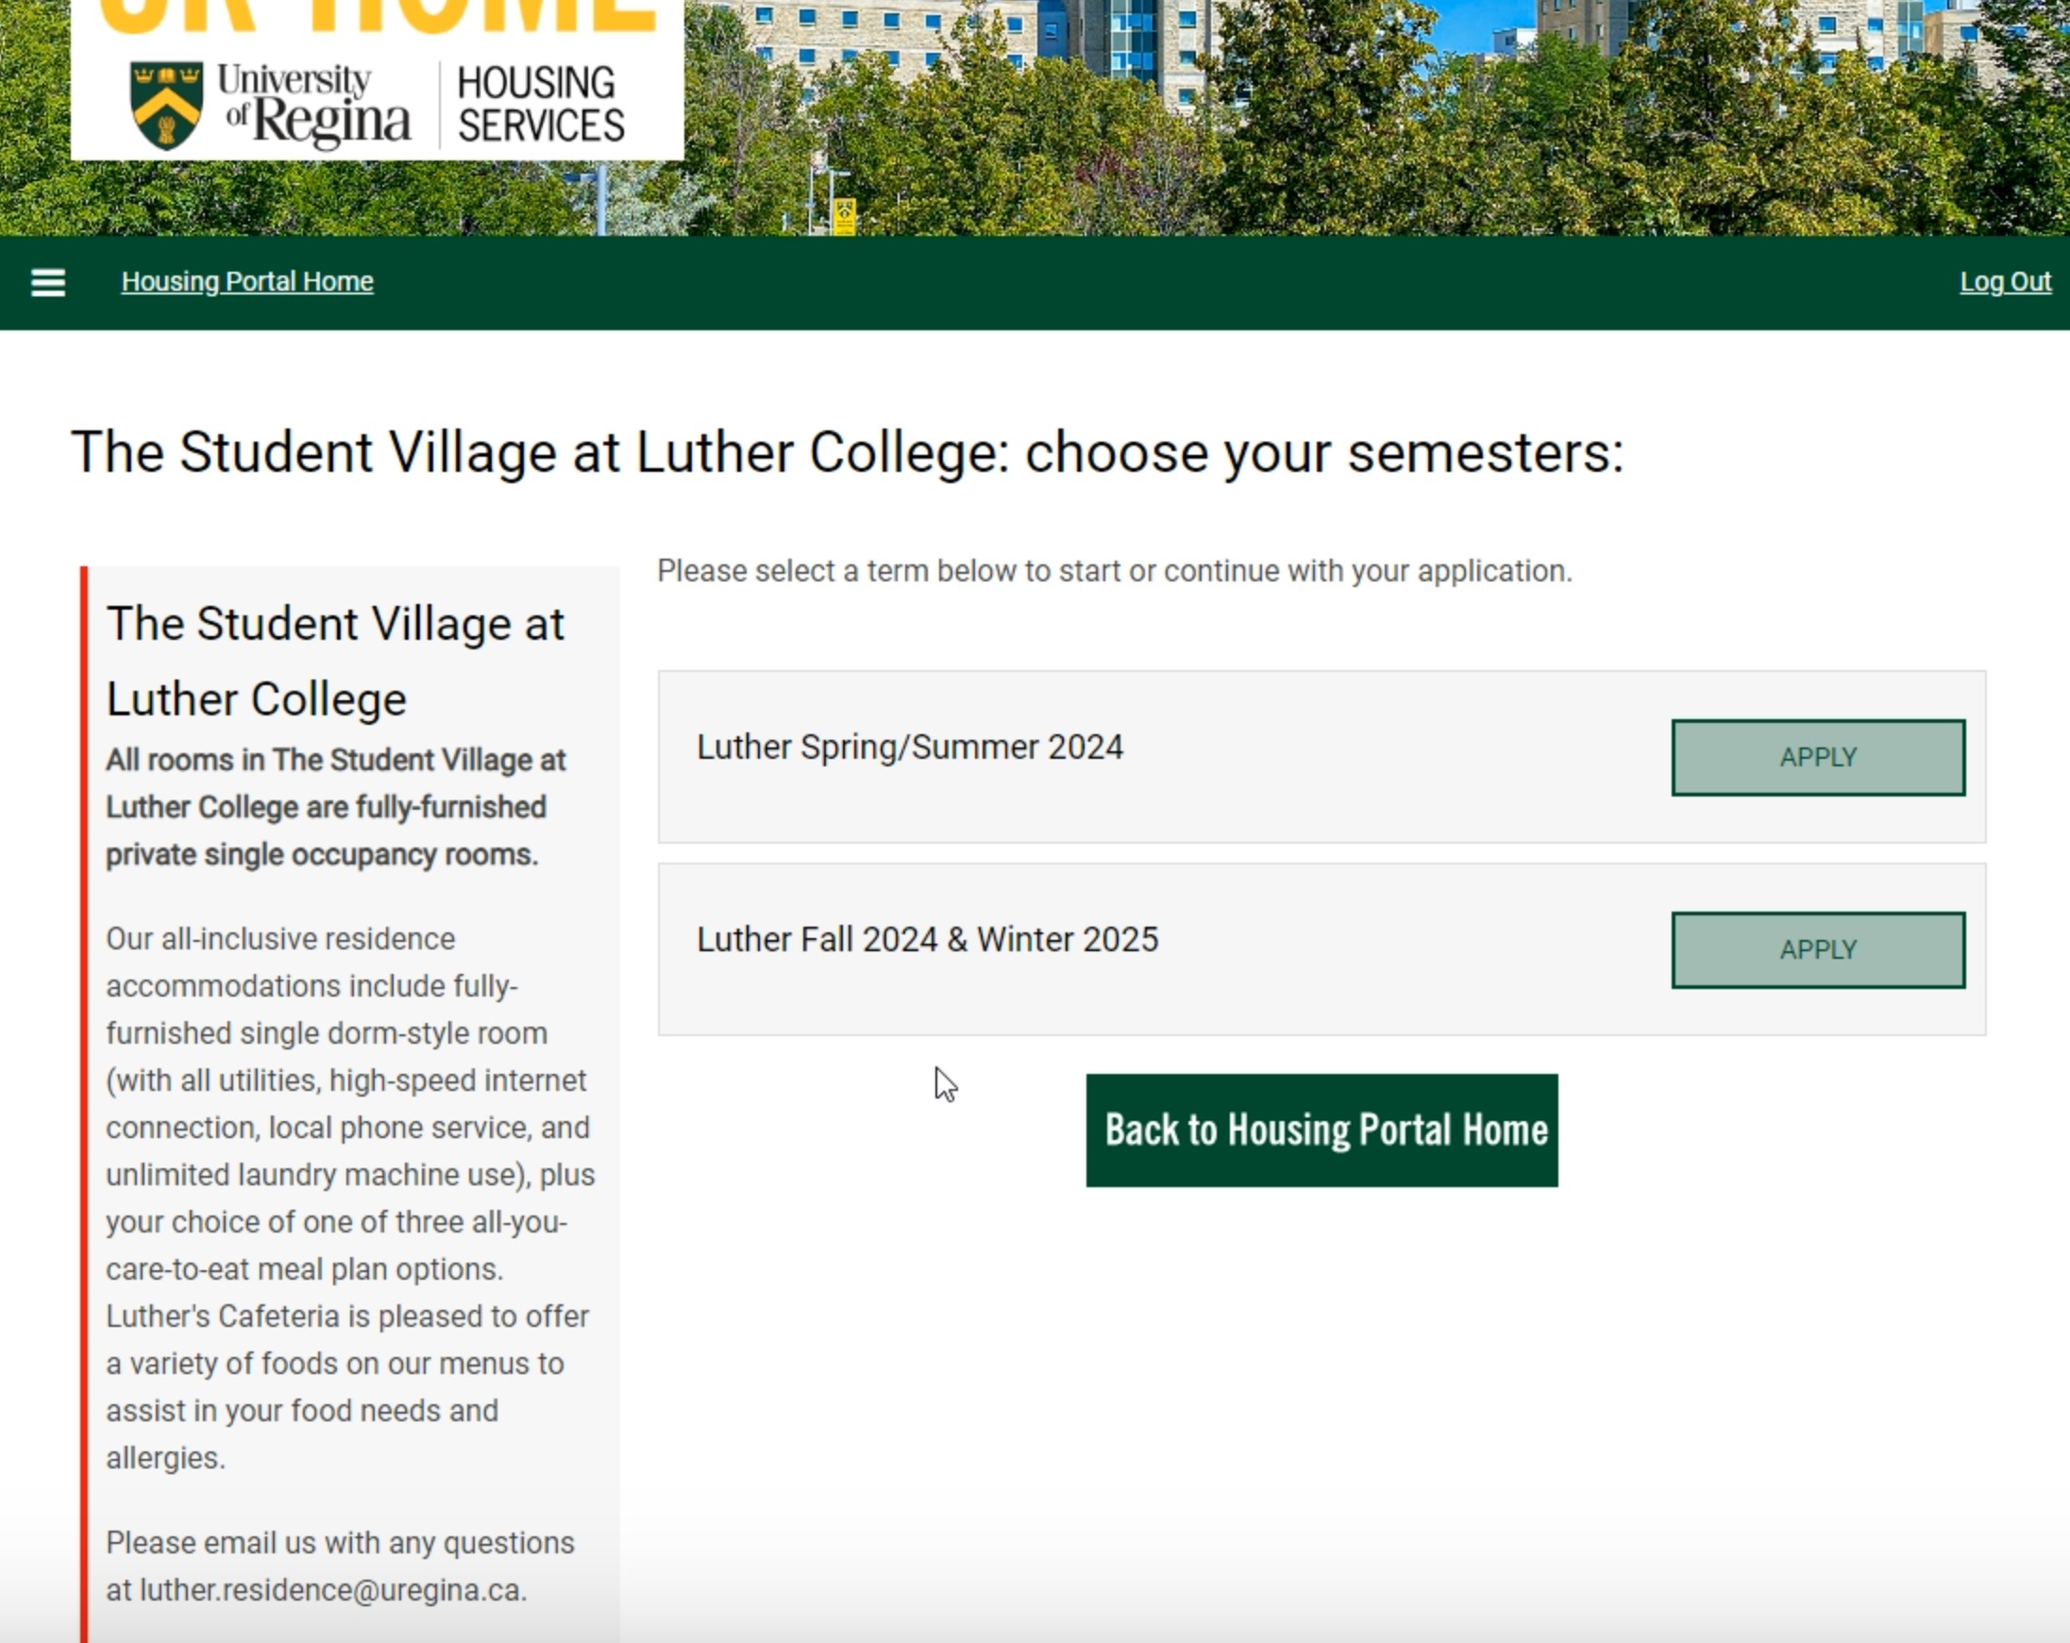Select the Luther Spring/Summer 2024 term label
The width and height of the screenshot is (2070, 1643).
click(x=909, y=746)
